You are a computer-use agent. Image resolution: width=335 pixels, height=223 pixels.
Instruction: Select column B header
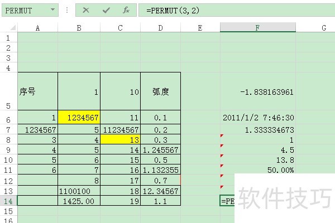(x=79, y=28)
